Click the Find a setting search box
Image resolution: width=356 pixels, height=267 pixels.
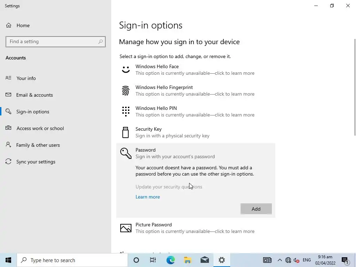point(56,42)
